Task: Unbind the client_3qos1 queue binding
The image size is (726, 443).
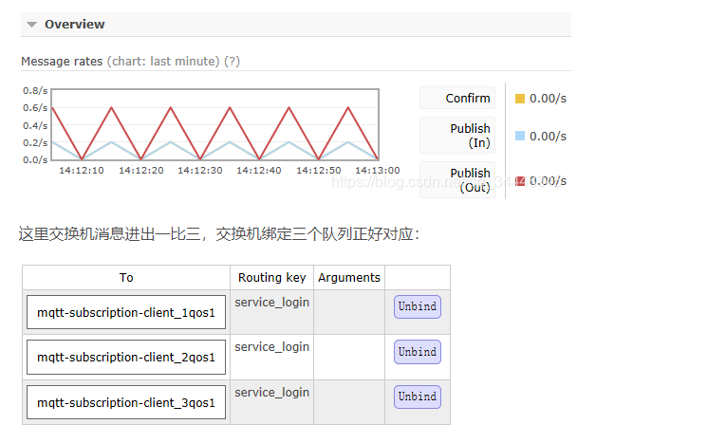Action: (x=418, y=397)
